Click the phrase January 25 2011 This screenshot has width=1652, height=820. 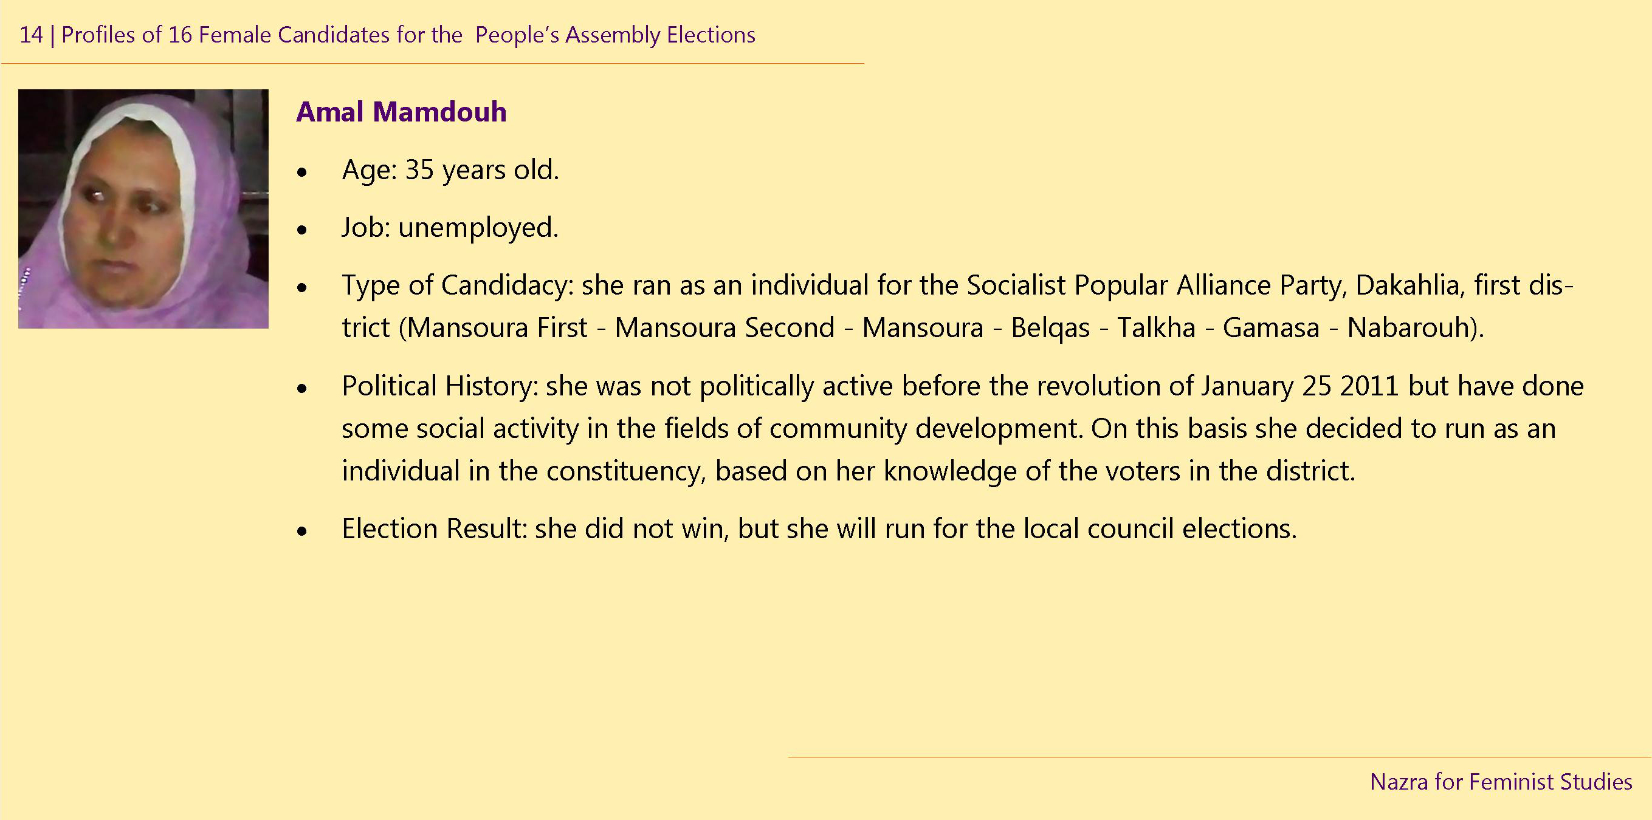pyautogui.click(x=1300, y=386)
